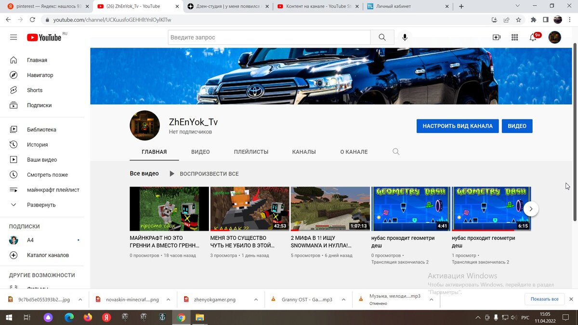Open Geometry Dash video lasting 4:41
The width and height of the screenshot is (578, 325).
[410, 209]
